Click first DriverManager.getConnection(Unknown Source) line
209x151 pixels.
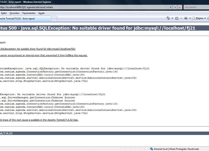[x=38, y=98]
